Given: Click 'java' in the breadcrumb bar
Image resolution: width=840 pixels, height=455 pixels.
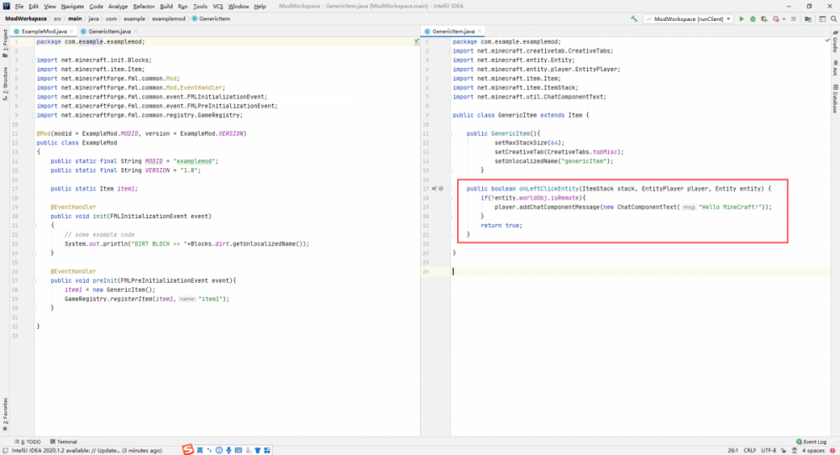Looking at the screenshot, I should point(94,18).
